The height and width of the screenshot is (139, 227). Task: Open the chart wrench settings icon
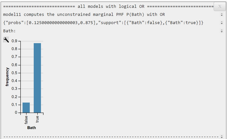(x=6, y=40)
